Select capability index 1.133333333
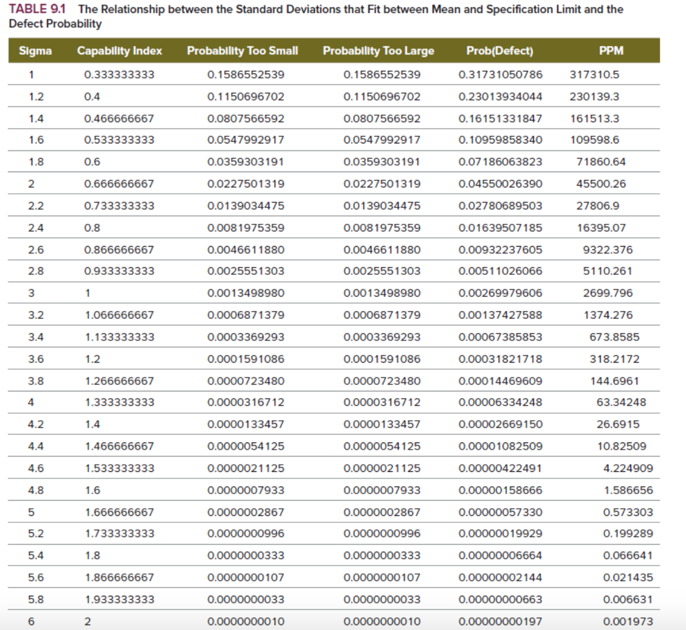This screenshot has height=630, width=686. (119, 337)
